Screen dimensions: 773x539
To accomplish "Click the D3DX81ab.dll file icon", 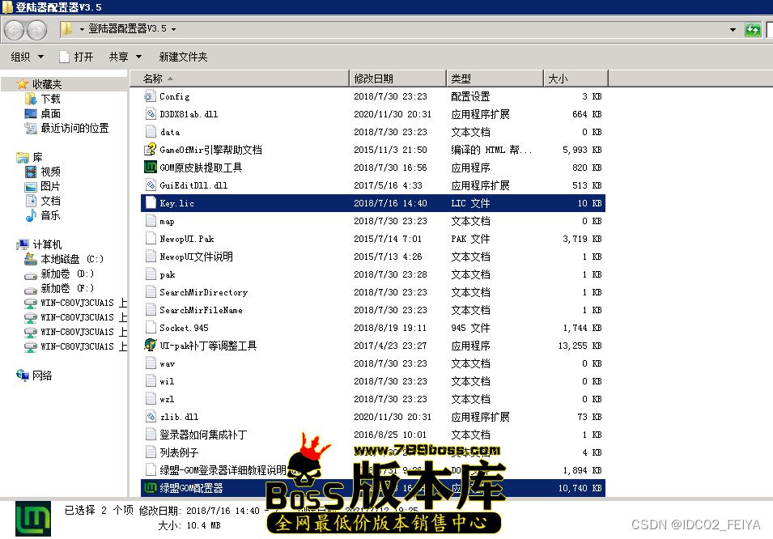I will click(150, 114).
